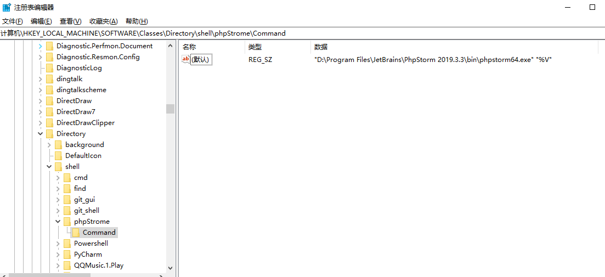Viewport: 605px width, 277px height.
Task: Open the 收藏夹(A) menu
Action: click(x=104, y=21)
